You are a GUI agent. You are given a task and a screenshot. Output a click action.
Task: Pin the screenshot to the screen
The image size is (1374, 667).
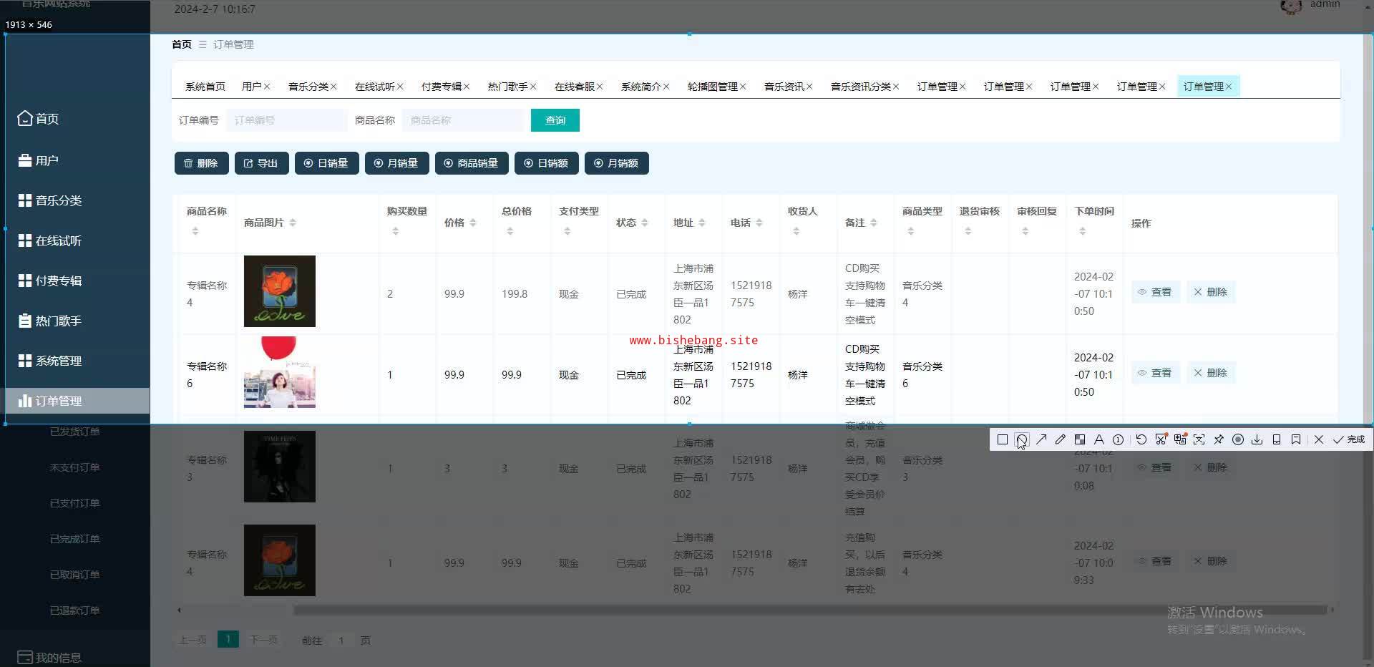pyautogui.click(x=1219, y=439)
